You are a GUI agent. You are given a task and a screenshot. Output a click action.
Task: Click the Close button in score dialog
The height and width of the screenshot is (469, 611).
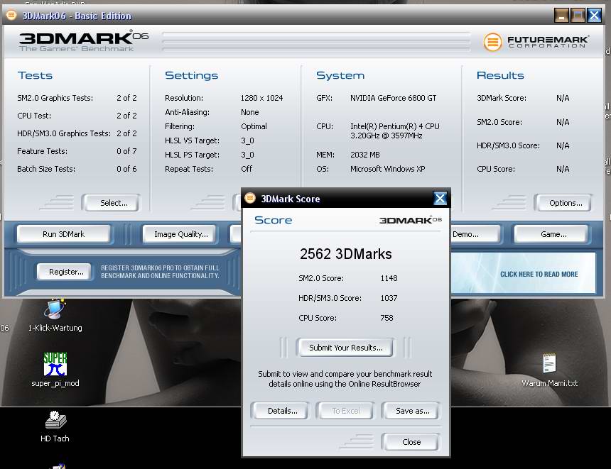click(411, 442)
